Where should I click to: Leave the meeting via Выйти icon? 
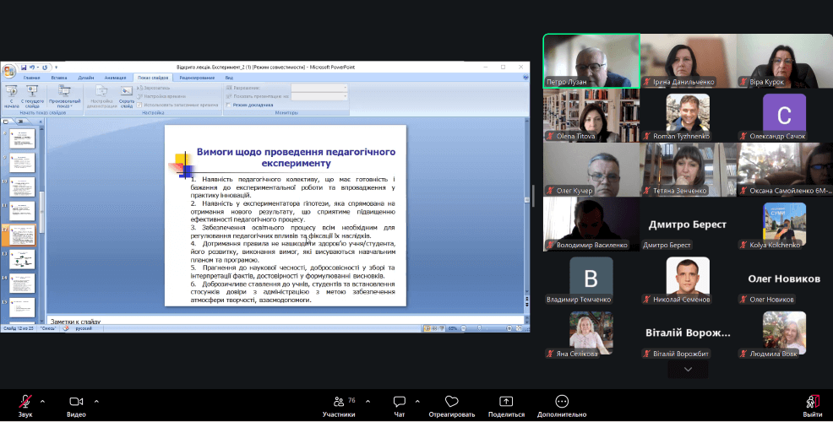click(812, 401)
